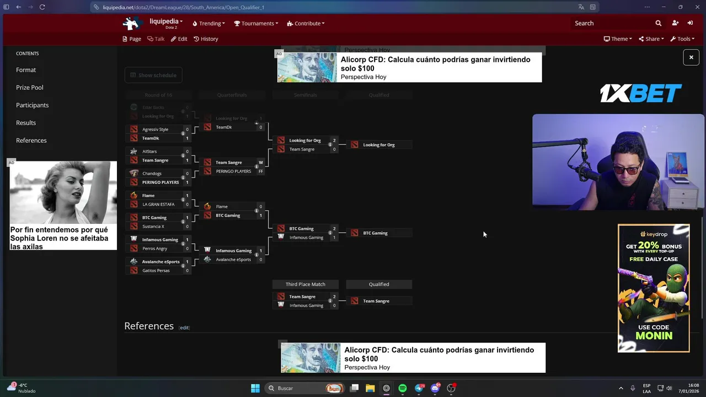Viewport: 706px width, 397px height.
Task: Click the keydrop 20% bonus ad banner
Action: 654,288
